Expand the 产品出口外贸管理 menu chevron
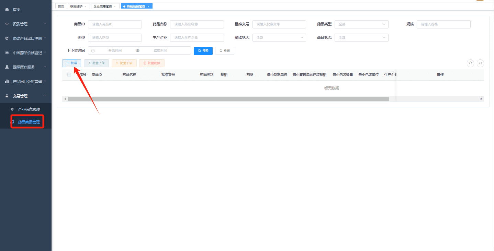Screen dimensions: 494x251 click(x=45, y=81)
